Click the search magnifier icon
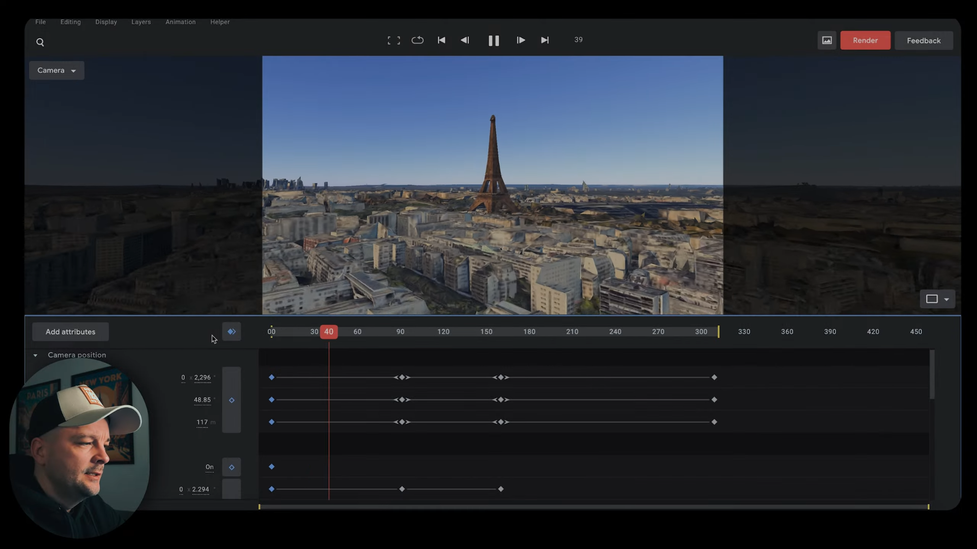977x549 pixels. click(40, 42)
